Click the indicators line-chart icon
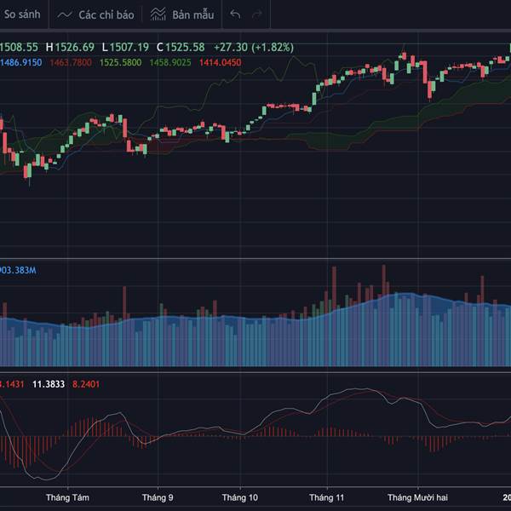Screen dimensions: 511x511 point(65,14)
